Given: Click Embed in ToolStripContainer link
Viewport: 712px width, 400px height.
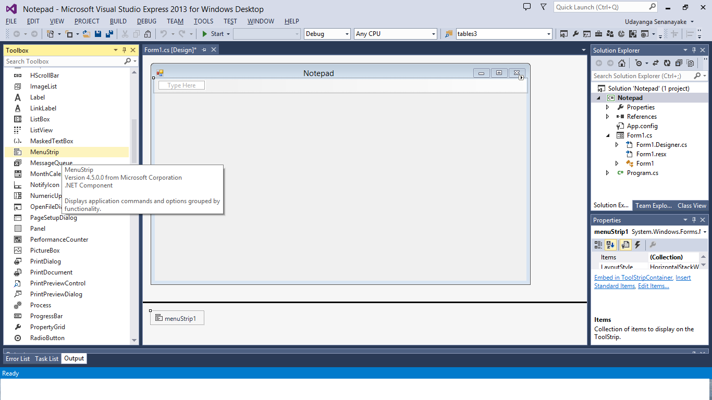Looking at the screenshot, I should point(633,278).
